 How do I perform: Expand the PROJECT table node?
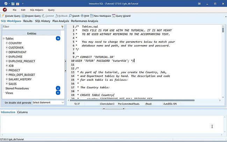(7, 70)
